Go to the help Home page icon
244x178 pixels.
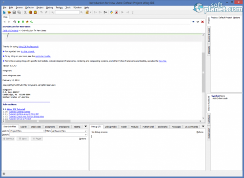[x=27, y=22]
